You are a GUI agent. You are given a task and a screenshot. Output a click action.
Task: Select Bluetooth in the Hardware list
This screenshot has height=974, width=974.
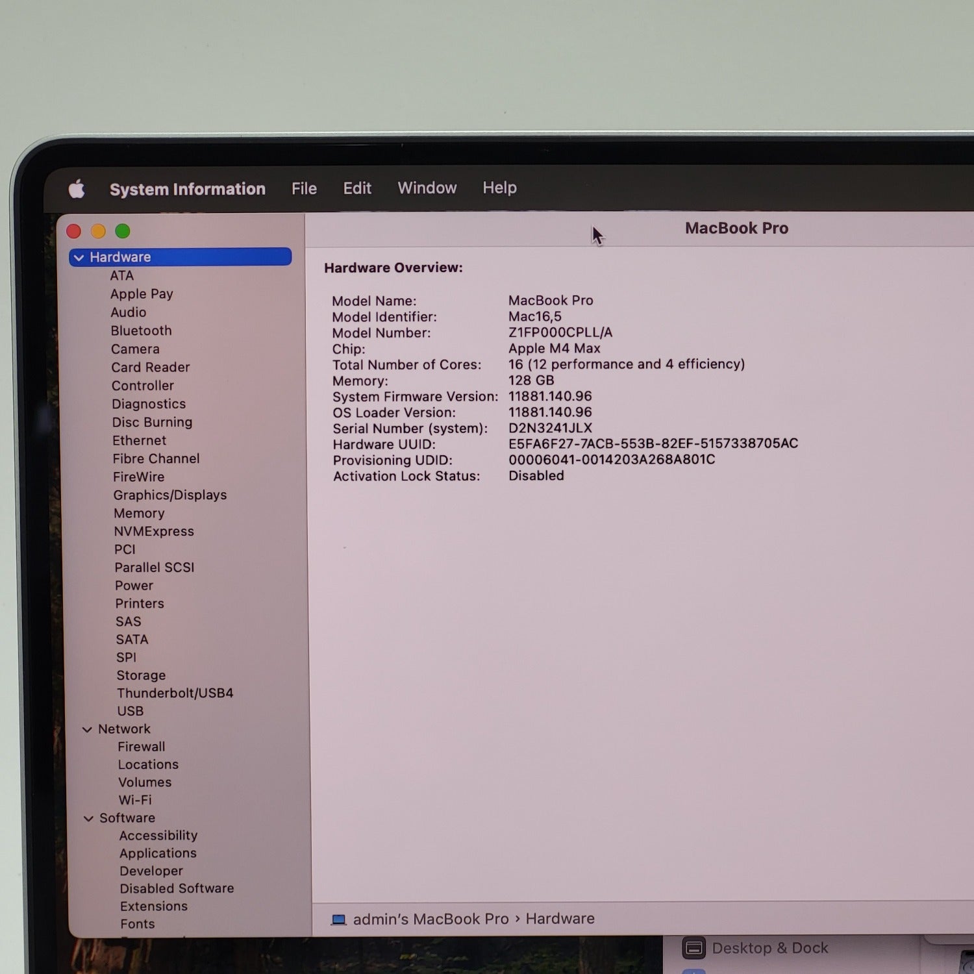[x=141, y=331]
